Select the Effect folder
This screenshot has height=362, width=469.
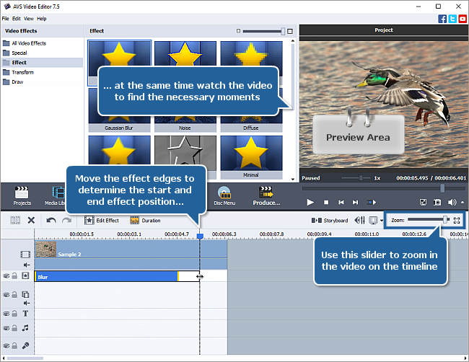click(x=42, y=63)
